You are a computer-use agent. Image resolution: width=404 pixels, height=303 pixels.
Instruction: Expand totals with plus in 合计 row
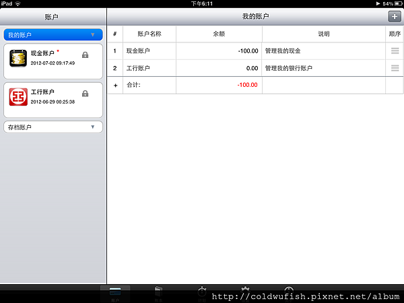point(115,86)
